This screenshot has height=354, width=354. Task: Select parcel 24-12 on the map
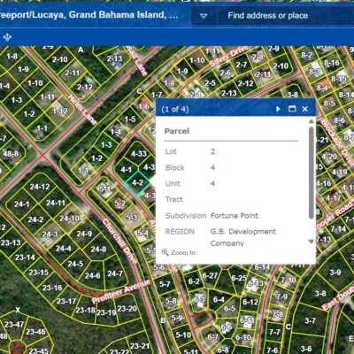pyautogui.click(x=40, y=187)
